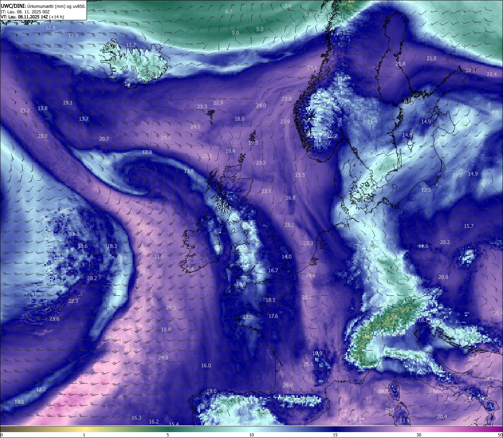Click the 23.8 value label

pos(286,99)
